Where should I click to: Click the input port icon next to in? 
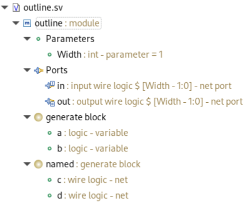point(49,85)
